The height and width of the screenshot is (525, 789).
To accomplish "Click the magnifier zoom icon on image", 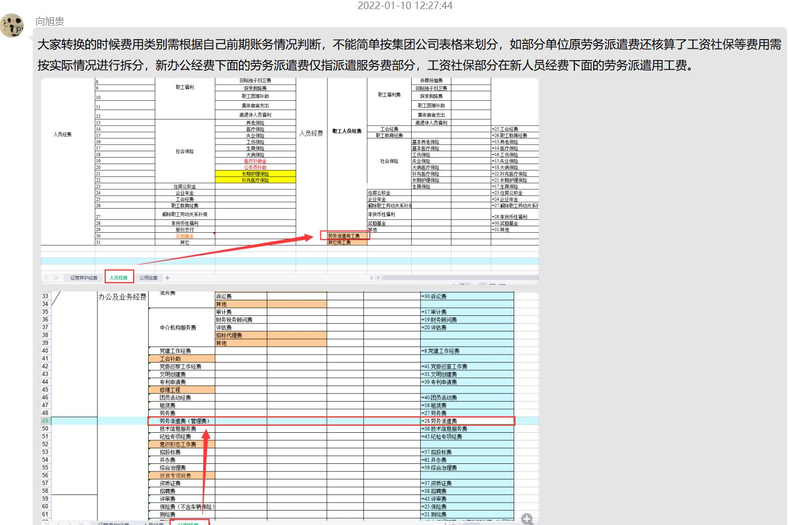I will tap(527, 519).
